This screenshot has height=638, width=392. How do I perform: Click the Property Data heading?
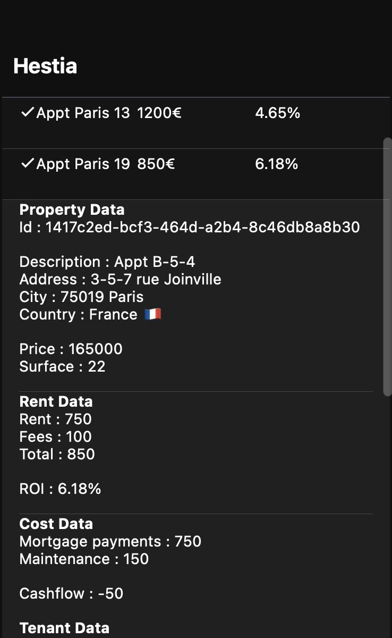tap(72, 209)
